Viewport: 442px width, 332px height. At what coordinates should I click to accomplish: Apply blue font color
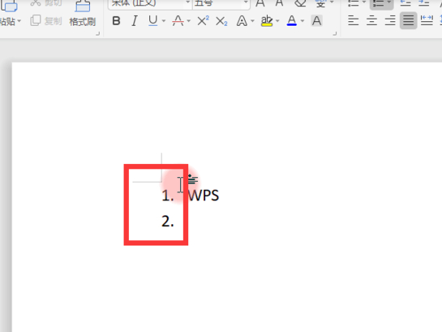(291, 21)
